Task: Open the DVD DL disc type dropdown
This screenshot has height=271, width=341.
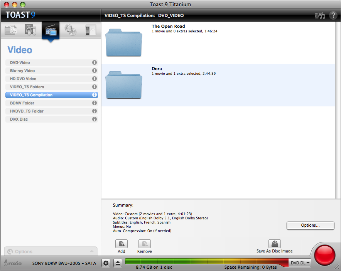Action: tap(300, 263)
